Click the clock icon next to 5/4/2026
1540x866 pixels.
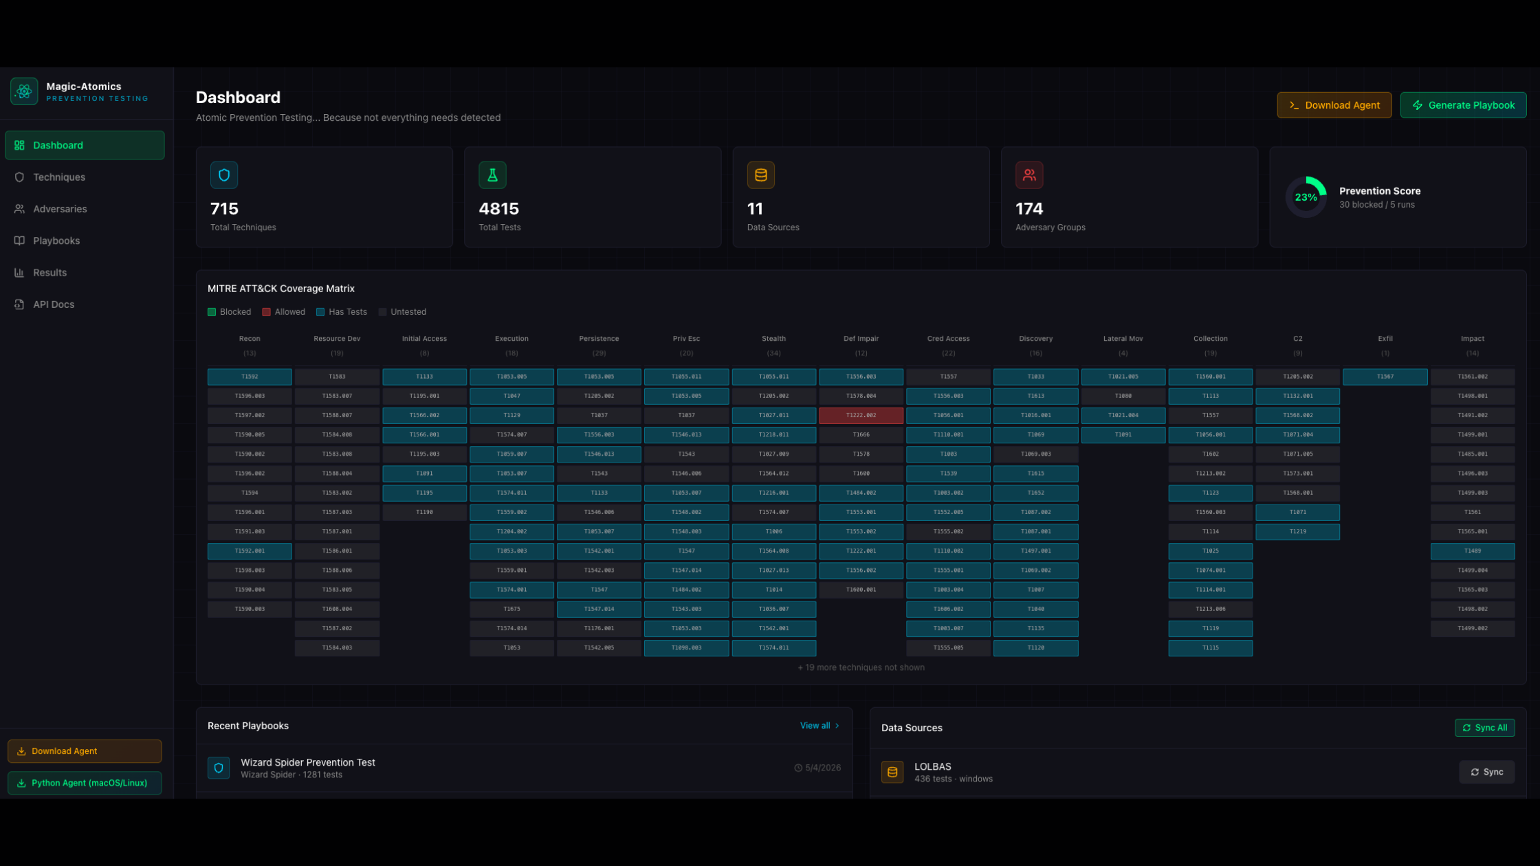pos(798,768)
